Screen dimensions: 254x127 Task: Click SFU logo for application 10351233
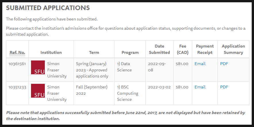[x=38, y=91]
